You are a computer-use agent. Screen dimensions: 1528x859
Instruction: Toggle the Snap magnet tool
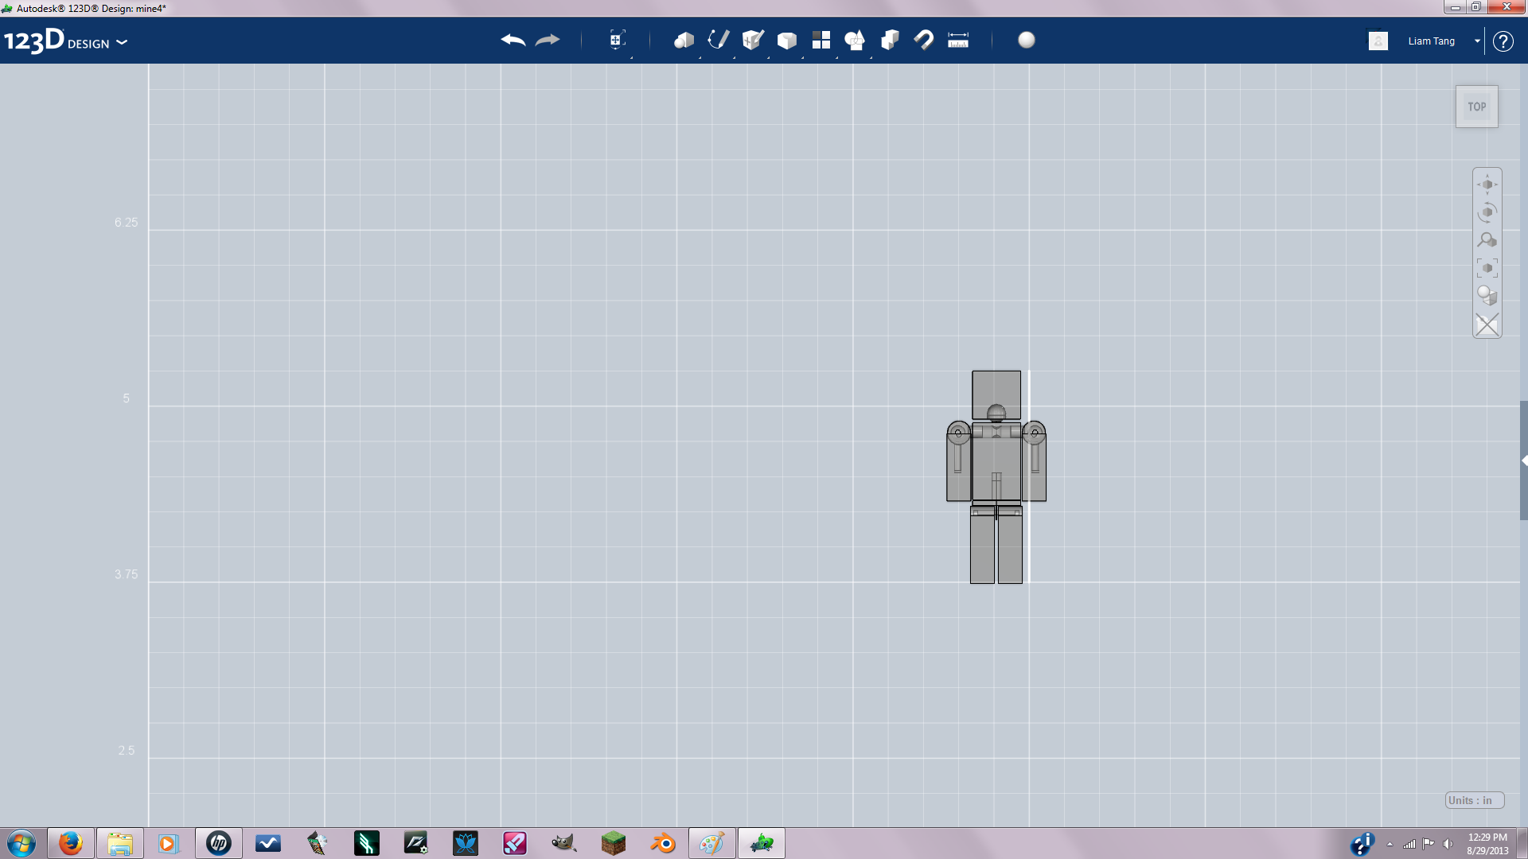(x=924, y=40)
